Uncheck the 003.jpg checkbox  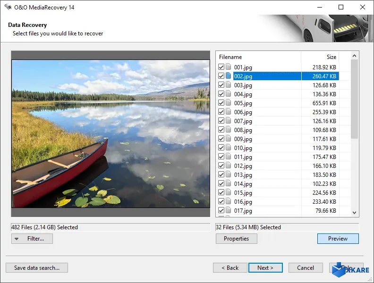221,85
